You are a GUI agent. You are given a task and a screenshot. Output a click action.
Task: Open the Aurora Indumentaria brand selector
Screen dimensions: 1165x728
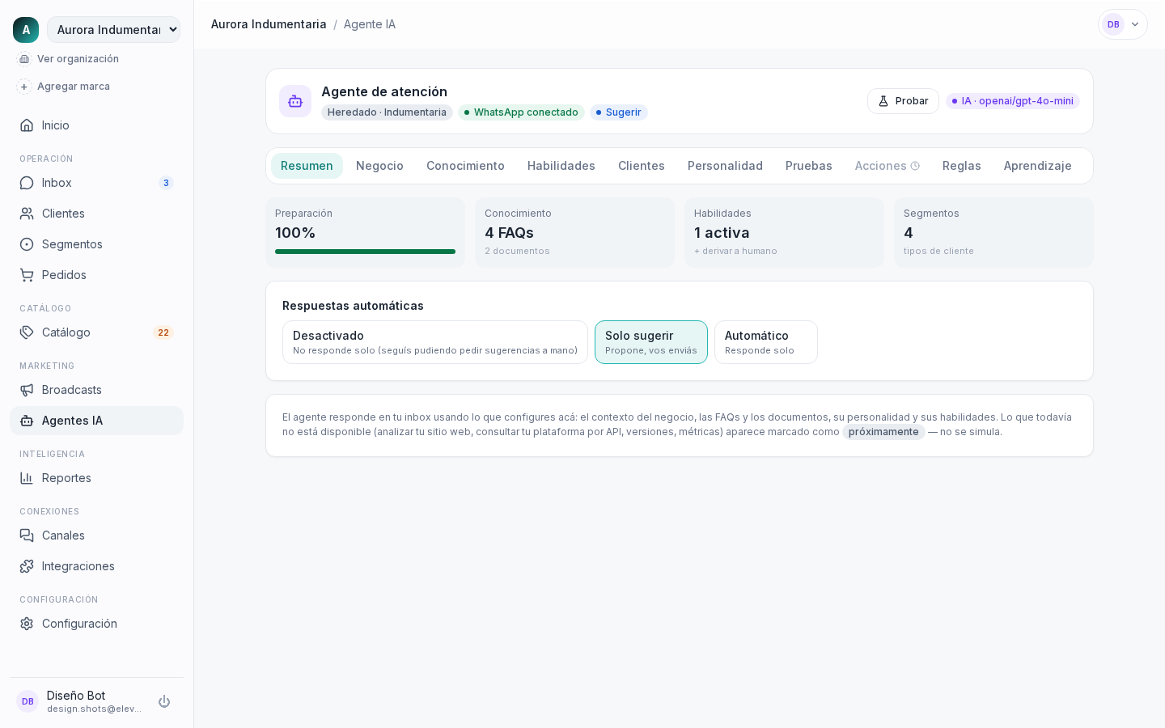point(113,30)
